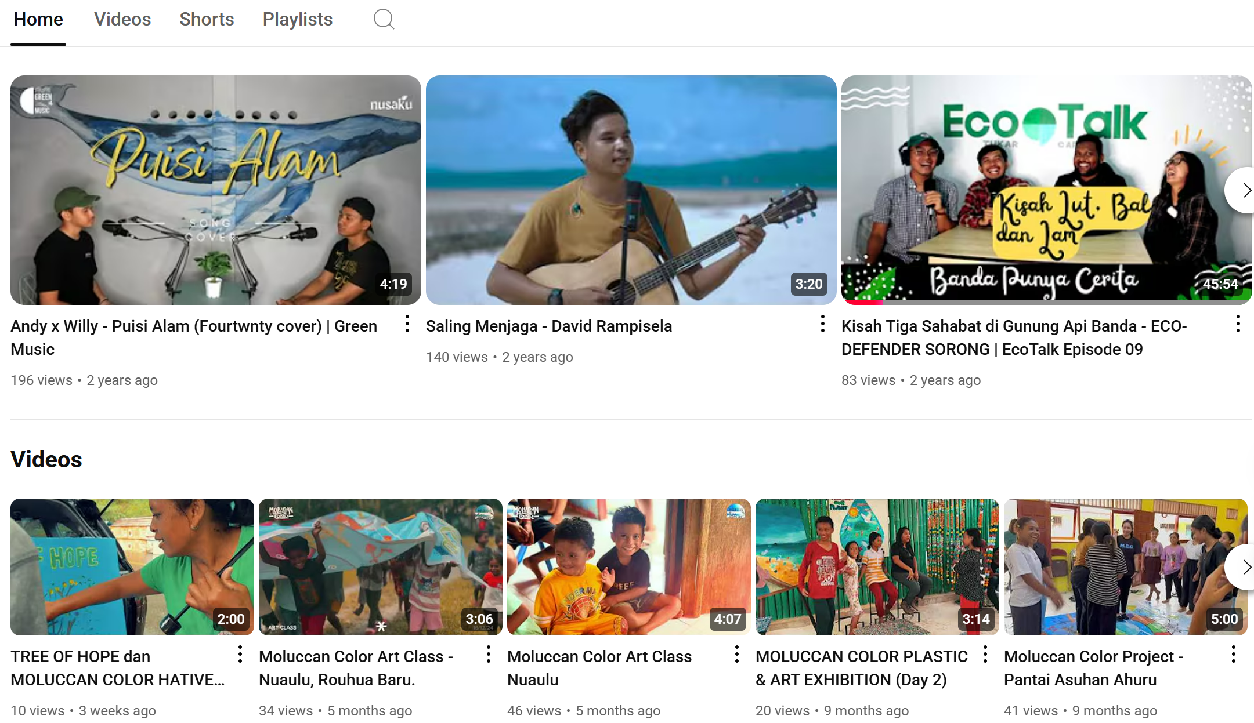
Task: Open options for Nuaulu, Rouhua Baru video
Action: tap(488, 655)
